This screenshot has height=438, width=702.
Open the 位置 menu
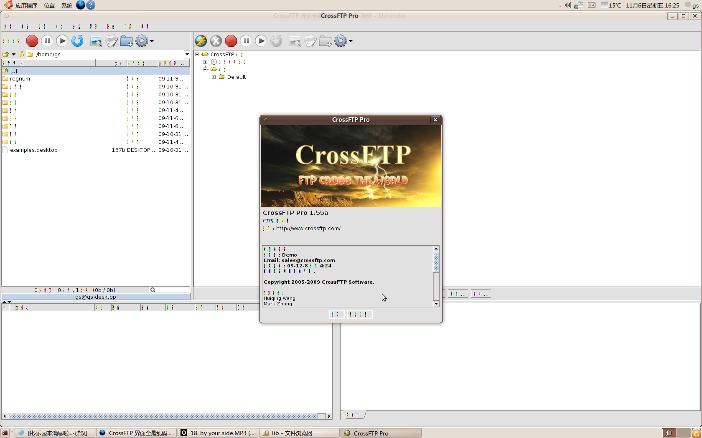(49, 5)
